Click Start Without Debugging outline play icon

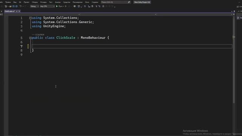[x=66, y=6]
